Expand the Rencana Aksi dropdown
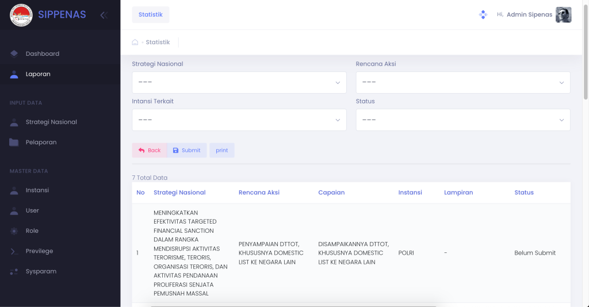 [x=463, y=83]
